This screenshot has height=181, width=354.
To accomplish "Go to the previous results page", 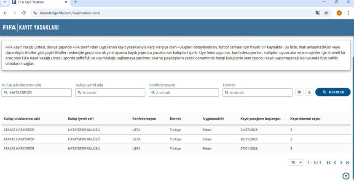I will tap(335, 162).
